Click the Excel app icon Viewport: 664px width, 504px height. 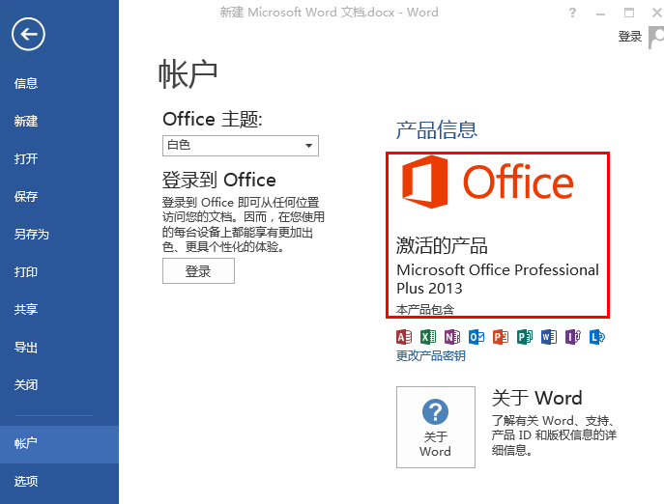click(x=428, y=337)
